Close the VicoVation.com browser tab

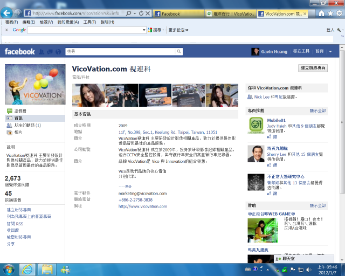coord(305,14)
